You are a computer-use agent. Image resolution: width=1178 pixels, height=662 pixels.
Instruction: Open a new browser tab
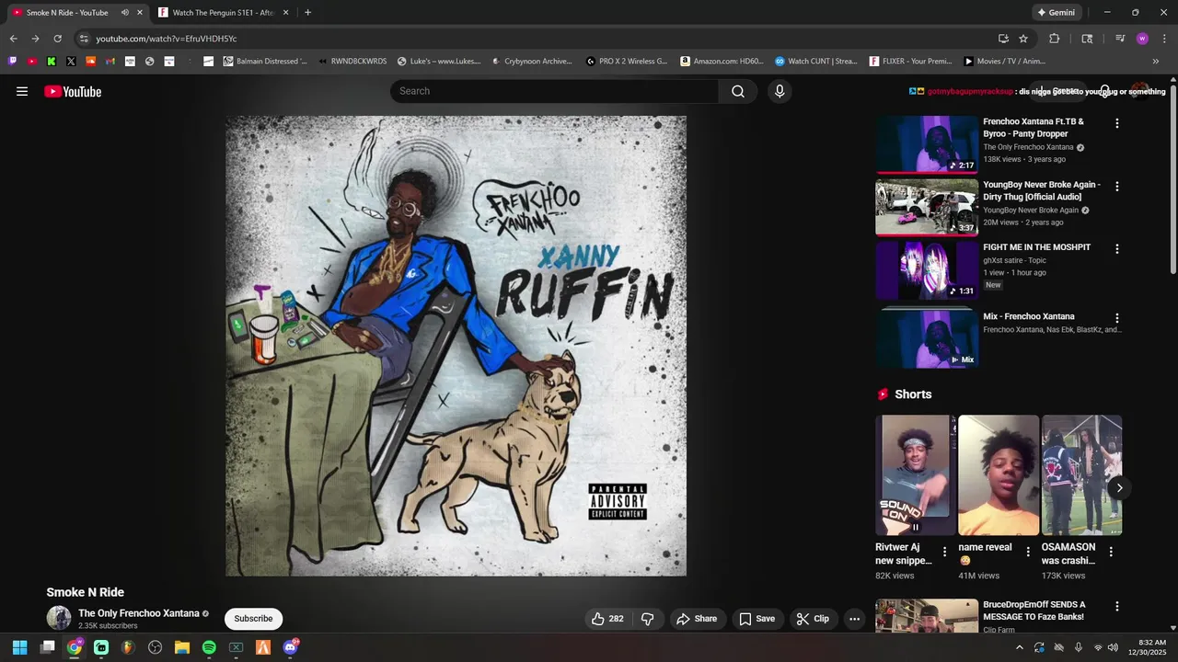tap(307, 13)
